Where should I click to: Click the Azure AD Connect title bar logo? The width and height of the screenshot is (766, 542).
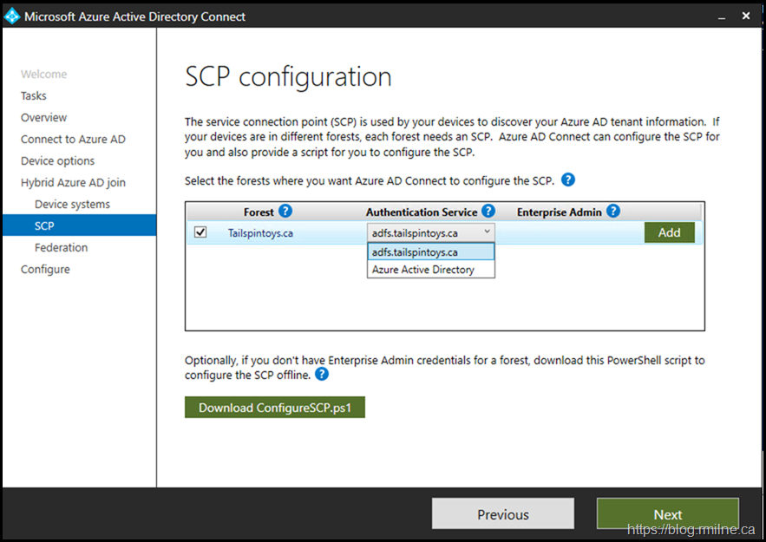point(12,16)
